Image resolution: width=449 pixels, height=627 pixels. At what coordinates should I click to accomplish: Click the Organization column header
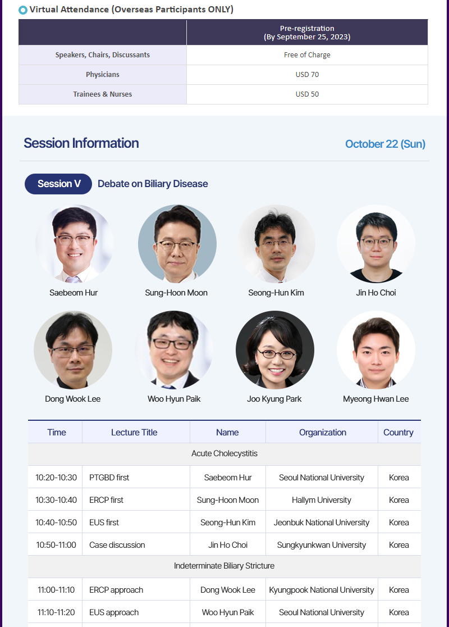pyautogui.click(x=322, y=432)
